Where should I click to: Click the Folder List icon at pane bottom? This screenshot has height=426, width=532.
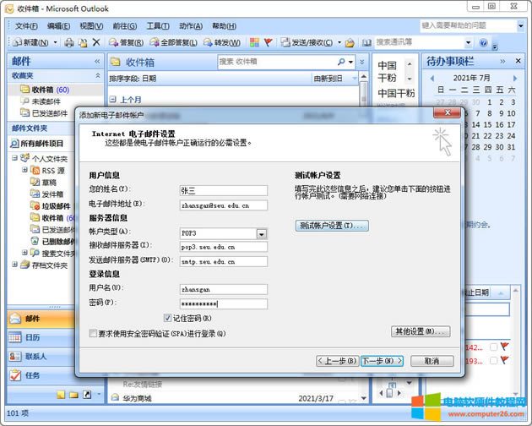pyautogui.click(x=73, y=395)
